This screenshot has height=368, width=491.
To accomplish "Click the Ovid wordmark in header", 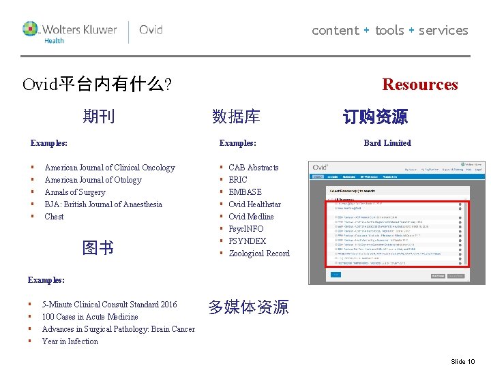I will [x=151, y=30].
